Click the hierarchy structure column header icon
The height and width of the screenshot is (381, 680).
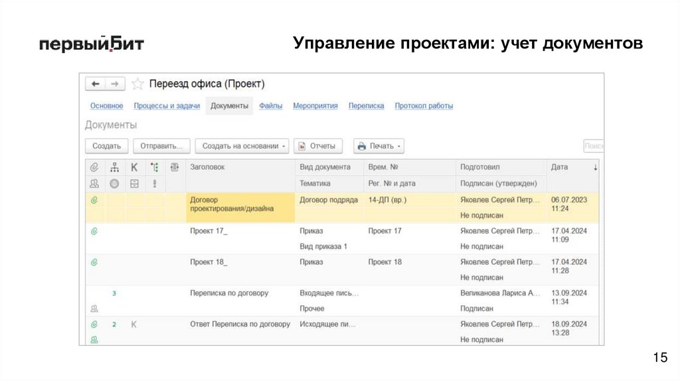tap(114, 167)
